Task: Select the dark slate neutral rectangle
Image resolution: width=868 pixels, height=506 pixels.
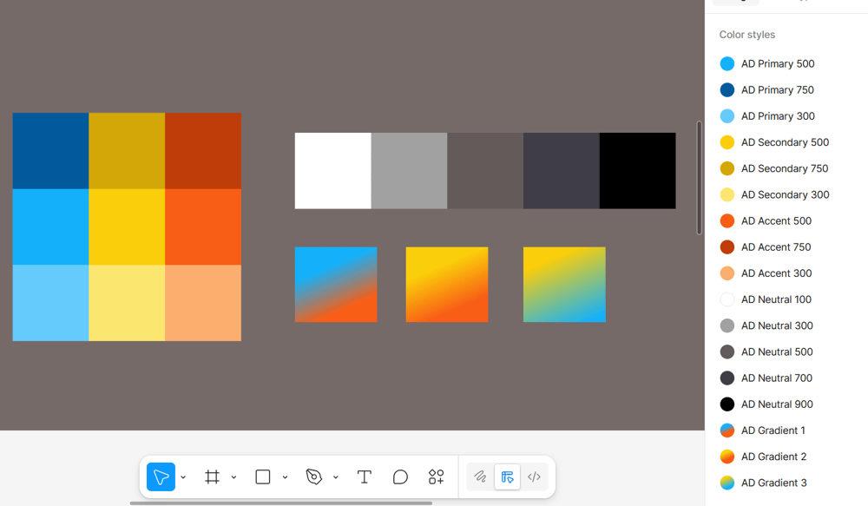Action: tap(562, 170)
